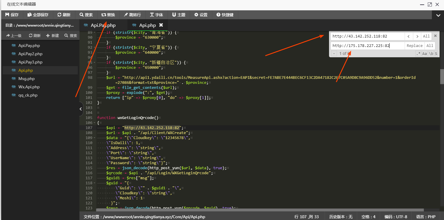Image resolution: width=444 pixels, height=220 pixels.
Task: Click All beside the search field
Action: click(426, 36)
